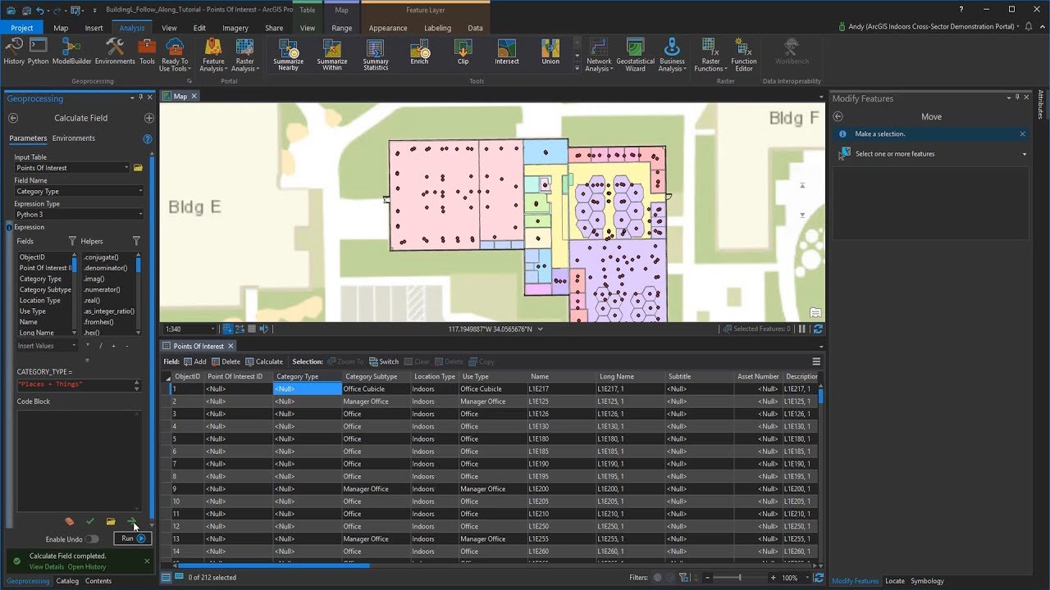
Task: Open the Union tool
Action: click(550, 52)
